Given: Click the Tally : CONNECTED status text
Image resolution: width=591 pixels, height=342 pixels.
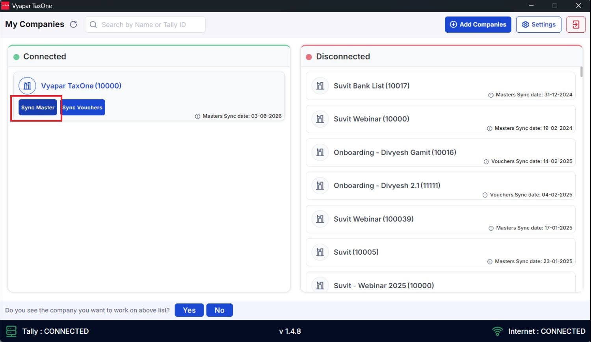Looking at the screenshot, I should [x=56, y=331].
